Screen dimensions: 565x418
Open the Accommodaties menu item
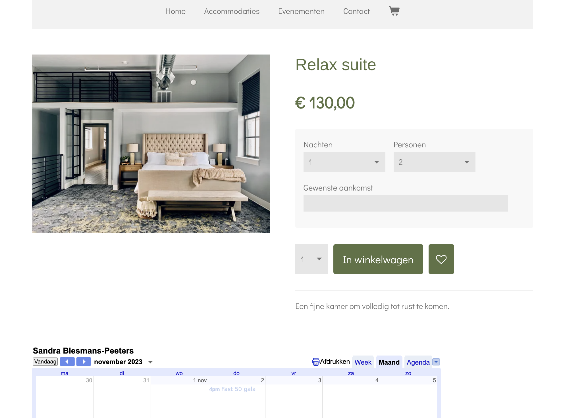tap(232, 11)
